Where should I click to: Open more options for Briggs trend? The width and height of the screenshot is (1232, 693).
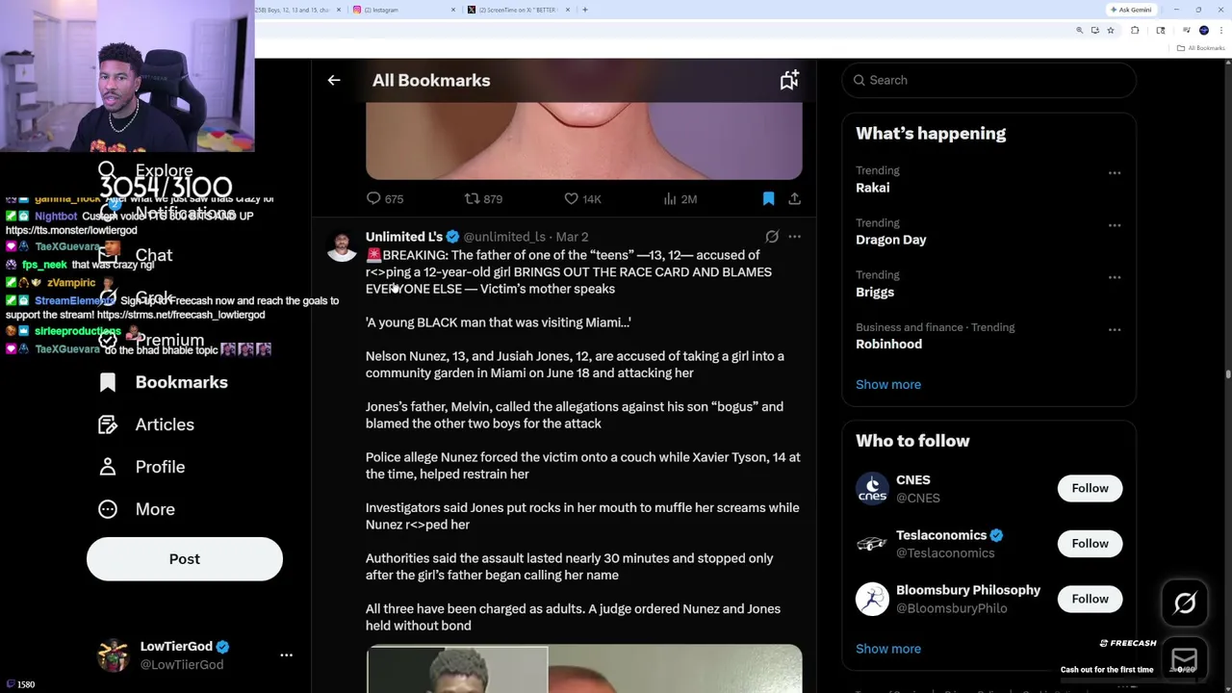point(1115,277)
